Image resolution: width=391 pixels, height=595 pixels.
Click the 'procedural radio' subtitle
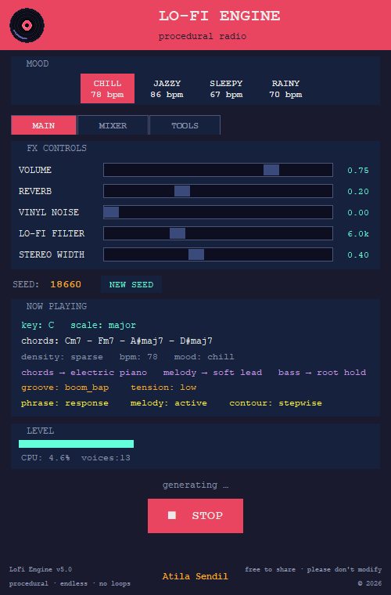[x=203, y=37]
